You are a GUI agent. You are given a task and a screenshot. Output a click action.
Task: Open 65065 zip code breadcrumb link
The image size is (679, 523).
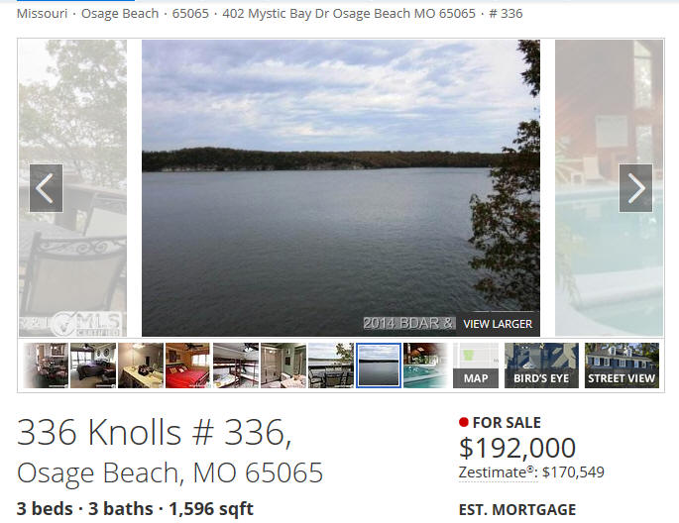coord(190,14)
